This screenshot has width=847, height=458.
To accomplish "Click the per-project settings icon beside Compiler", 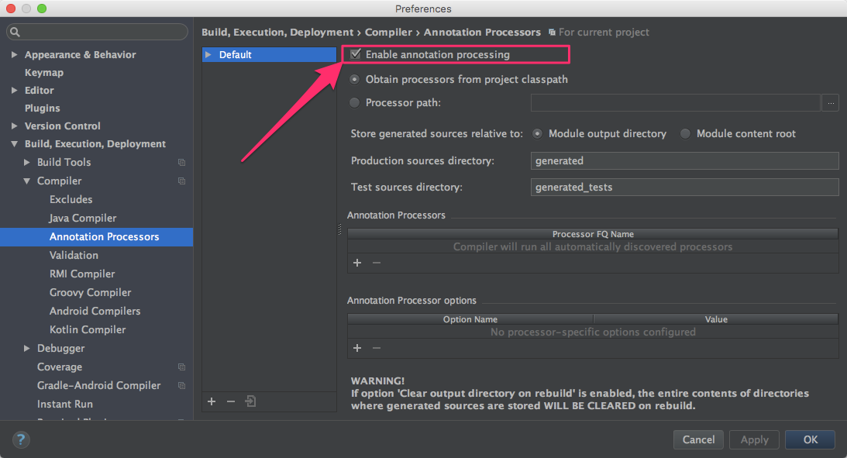I will pos(181,181).
